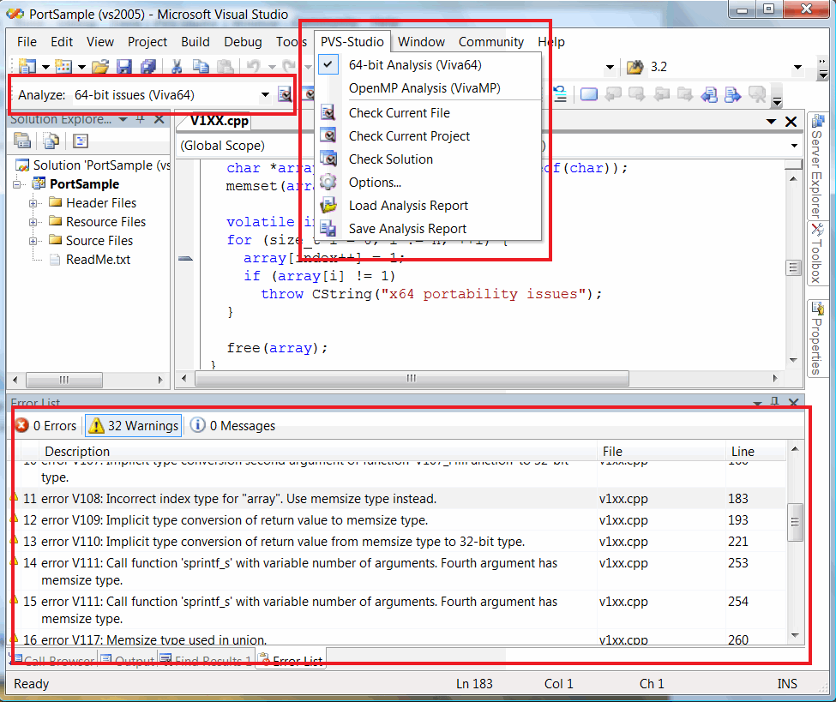Open the Edit menu
This screenshot has height=702, width=836.
(62, 42)
